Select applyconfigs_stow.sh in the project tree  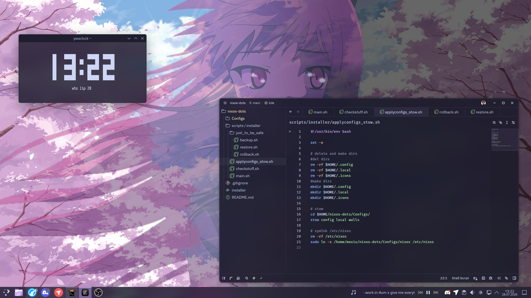(253, 161)
